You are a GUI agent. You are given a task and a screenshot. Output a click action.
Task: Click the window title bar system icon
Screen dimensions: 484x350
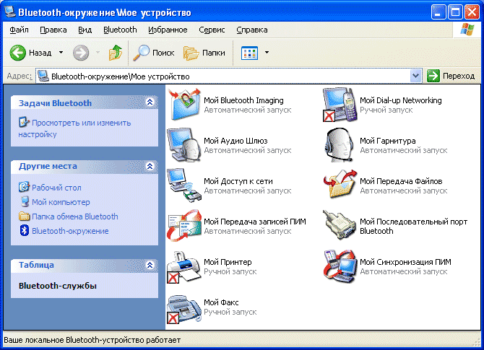click(10, 12)
